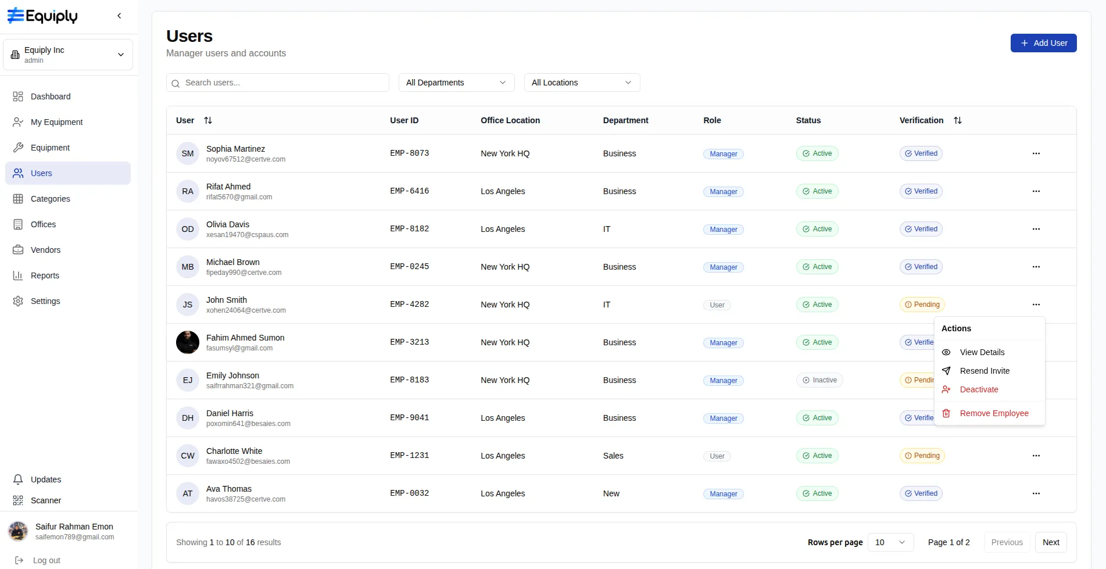Open the Scanner QR code icon
The image size is (1106, 569).
coord(18,500)
